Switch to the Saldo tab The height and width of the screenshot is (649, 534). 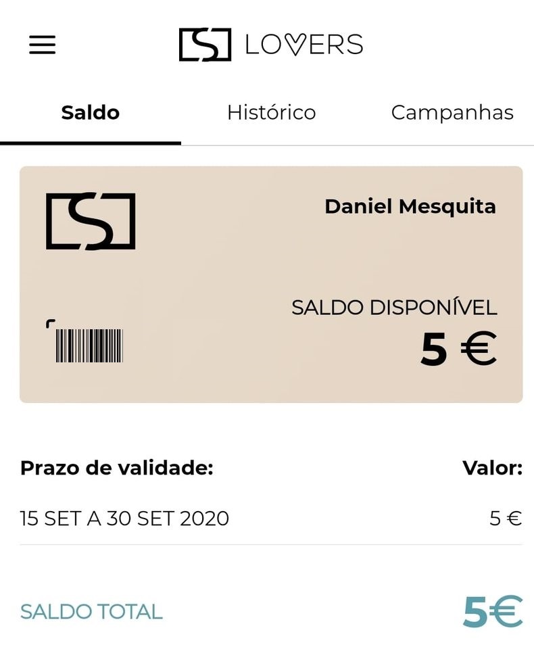tap(91, 113)
